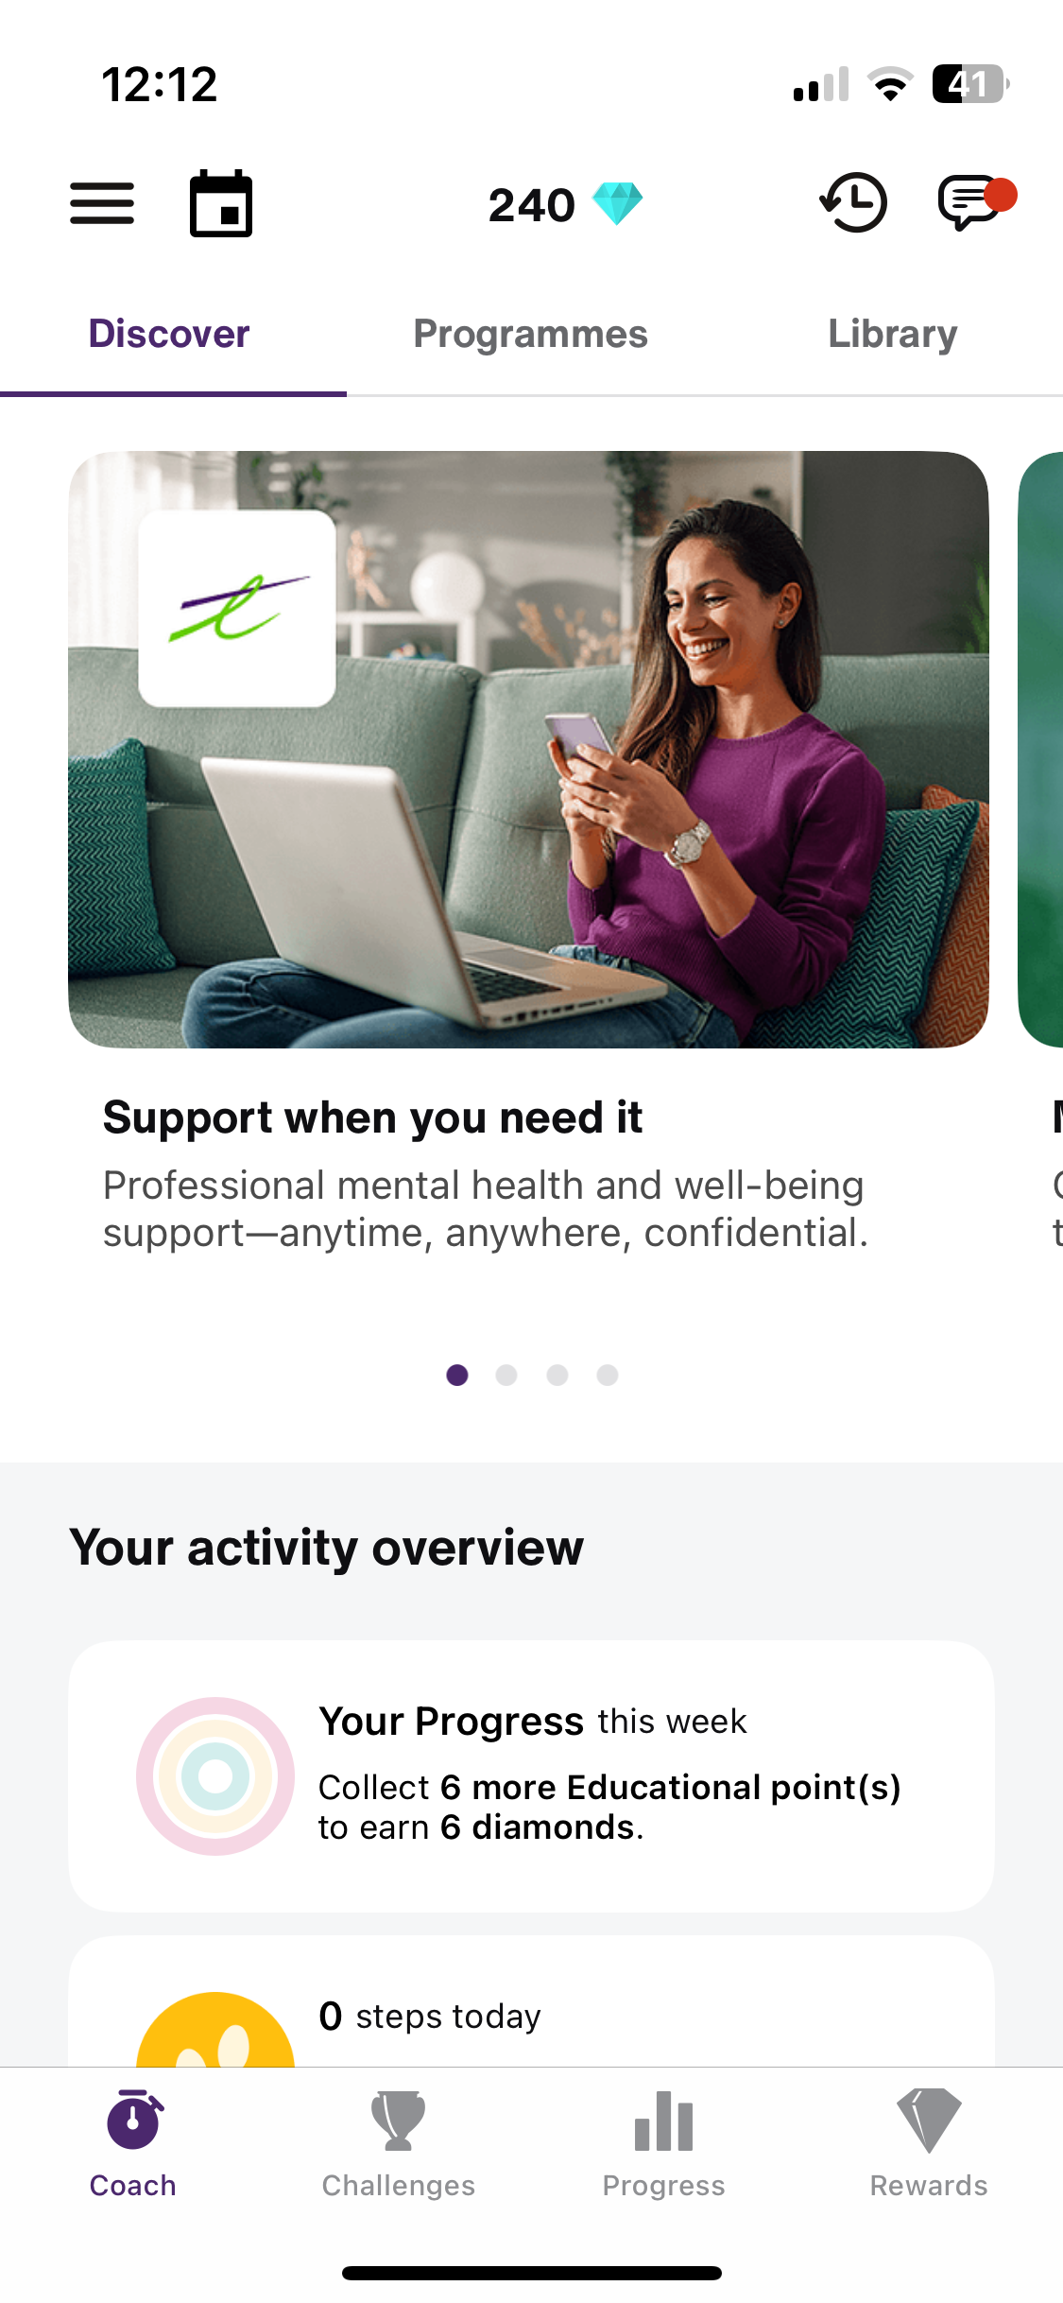
Task: Tap the diamond points balance
Action: 565,204
